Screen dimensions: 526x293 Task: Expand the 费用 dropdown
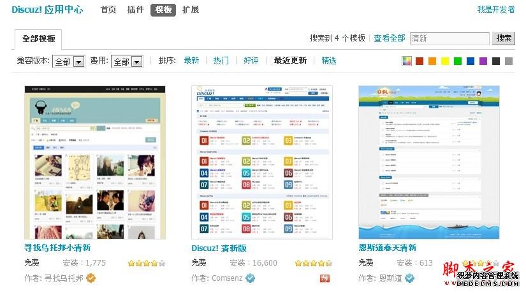[127, 61]
